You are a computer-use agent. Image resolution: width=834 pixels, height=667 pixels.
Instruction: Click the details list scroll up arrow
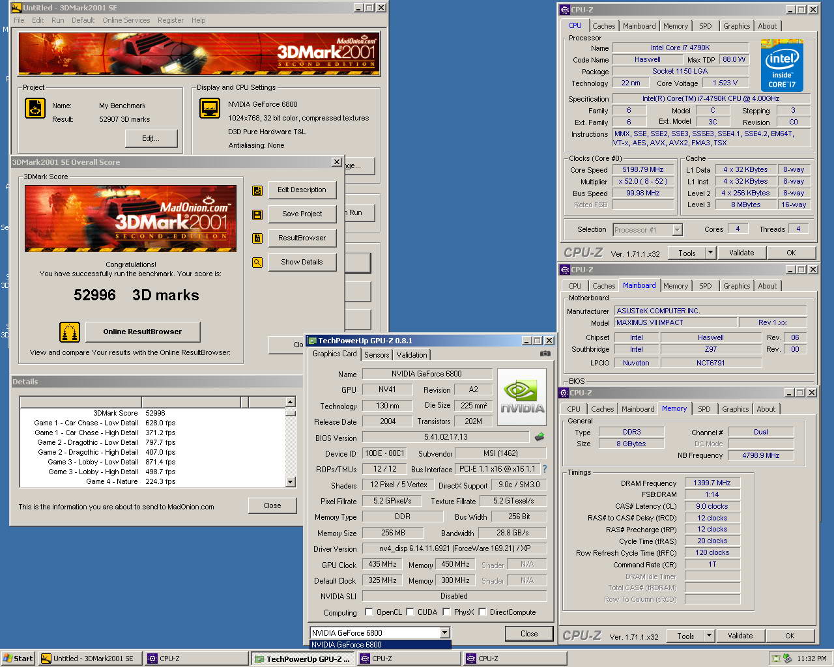[x=291, y=401]
